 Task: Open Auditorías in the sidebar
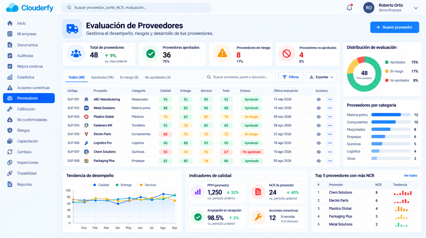[29, 56]
